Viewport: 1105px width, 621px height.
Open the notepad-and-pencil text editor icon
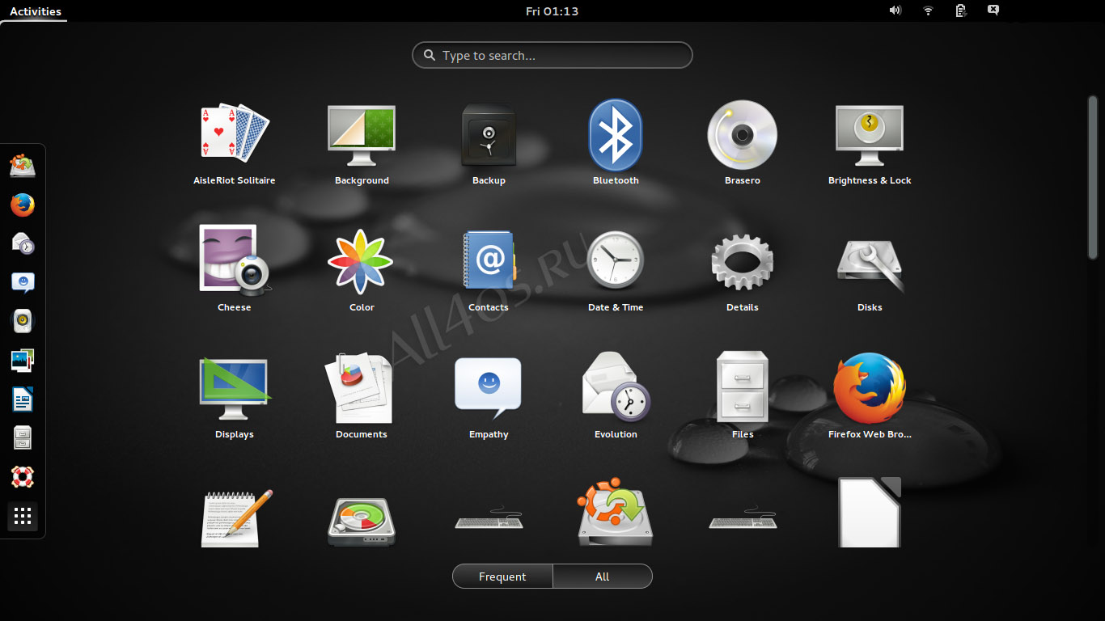tap(236, 517)
